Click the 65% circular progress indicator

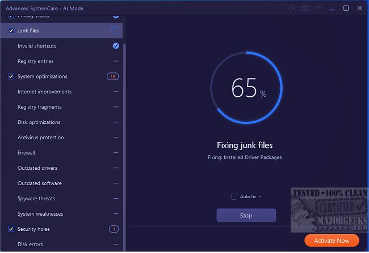pyautogui.click(x=246, y=88)
